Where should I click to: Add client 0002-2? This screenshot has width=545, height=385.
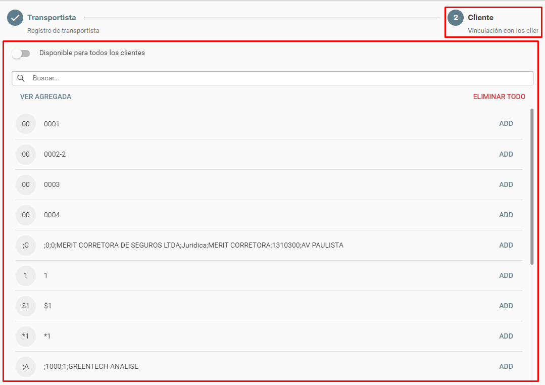(506, 154)
